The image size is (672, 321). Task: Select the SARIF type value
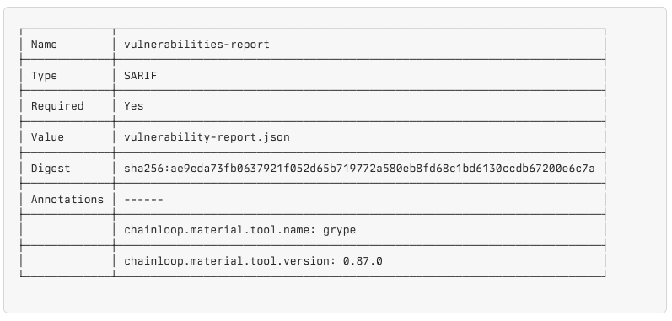pyautogui.click(x=141, y=76)
